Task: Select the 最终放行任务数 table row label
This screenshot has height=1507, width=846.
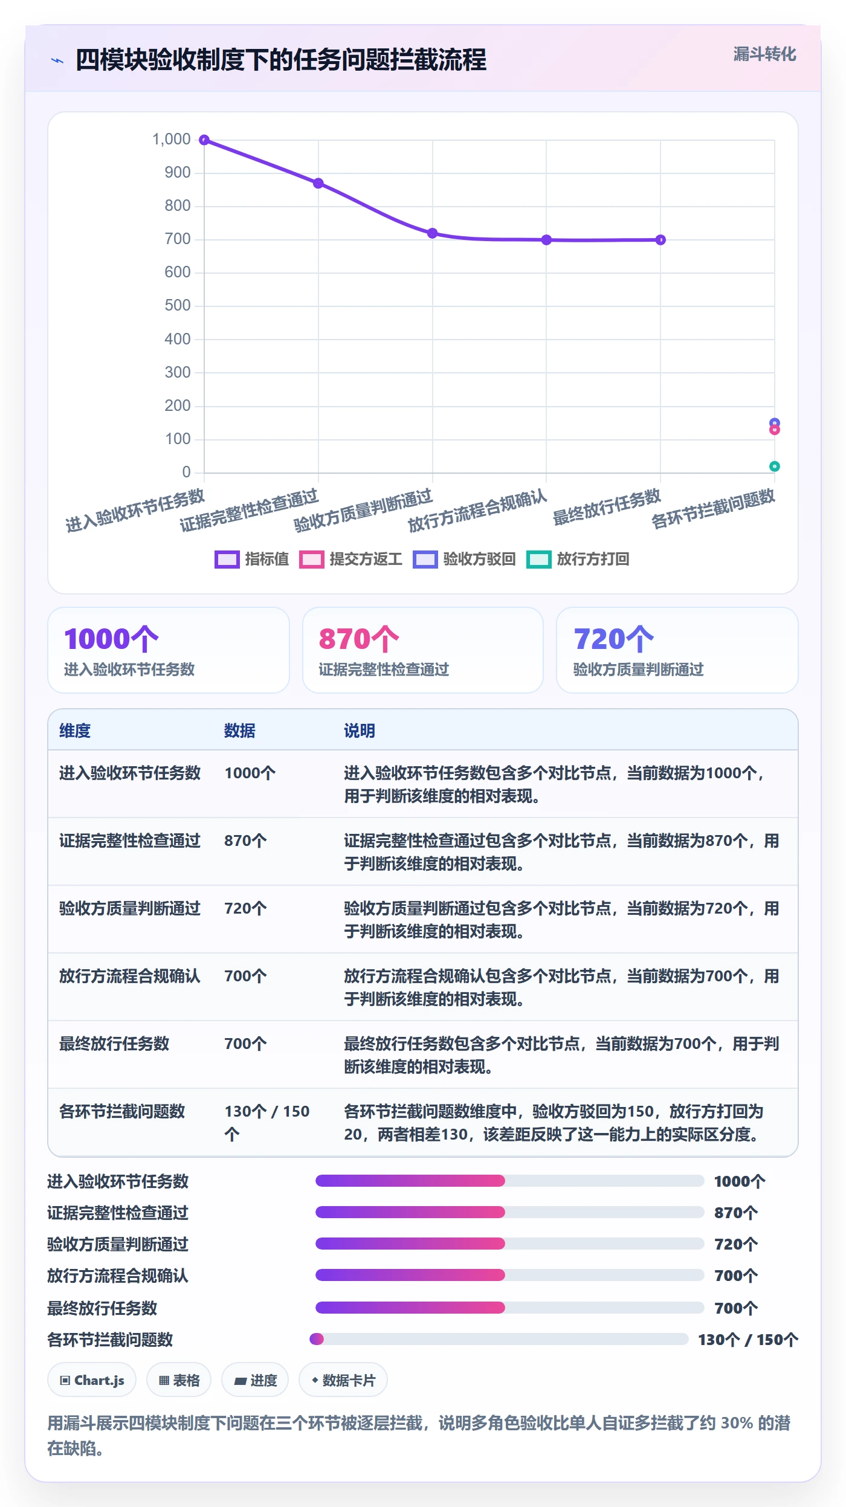Action: [114, 1044]
